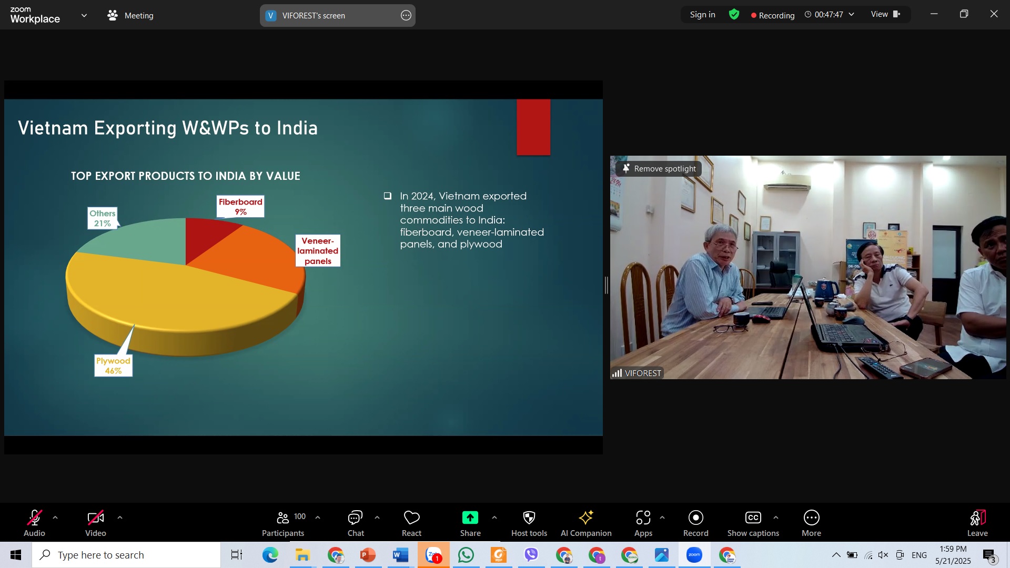Screen dimensions: 1010x568
Task: Click Remove spotlight on the video
Action: pyautogui.click(x=659, y=169)
